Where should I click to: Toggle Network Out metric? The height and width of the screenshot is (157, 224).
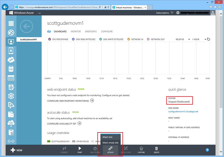coord(148,39)
